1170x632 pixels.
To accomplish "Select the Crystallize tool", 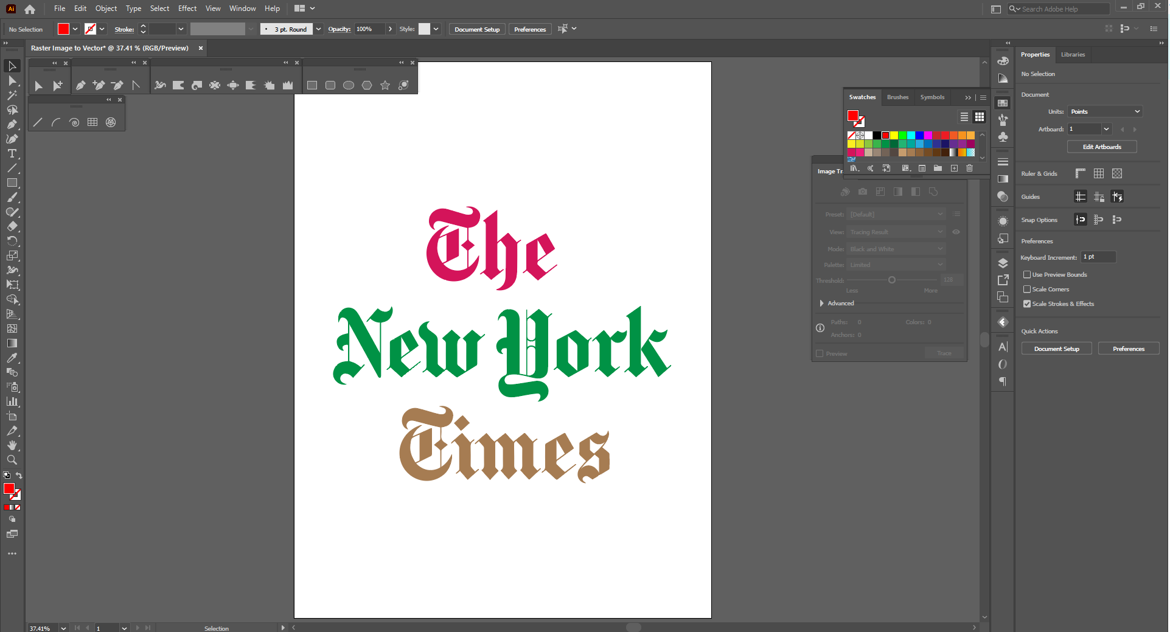I will tap(270, 86).
